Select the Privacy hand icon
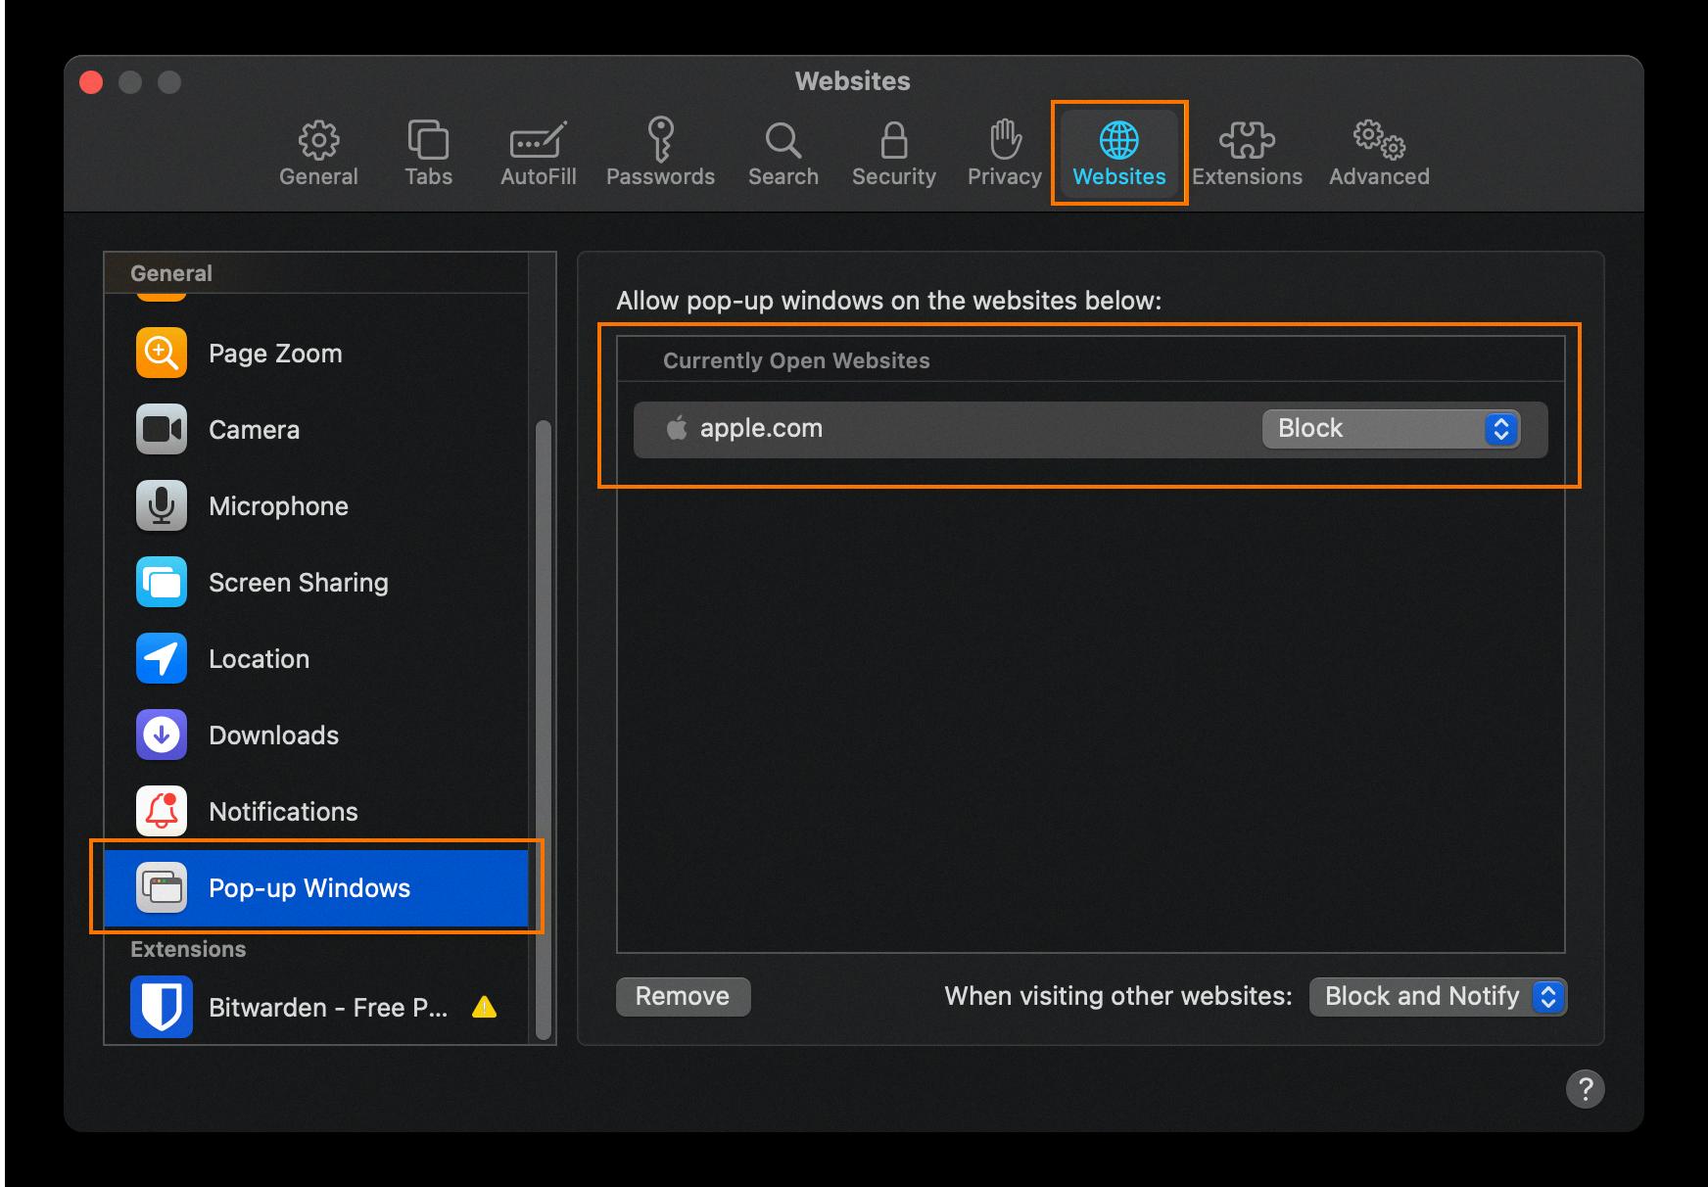 pos(1003,152)
